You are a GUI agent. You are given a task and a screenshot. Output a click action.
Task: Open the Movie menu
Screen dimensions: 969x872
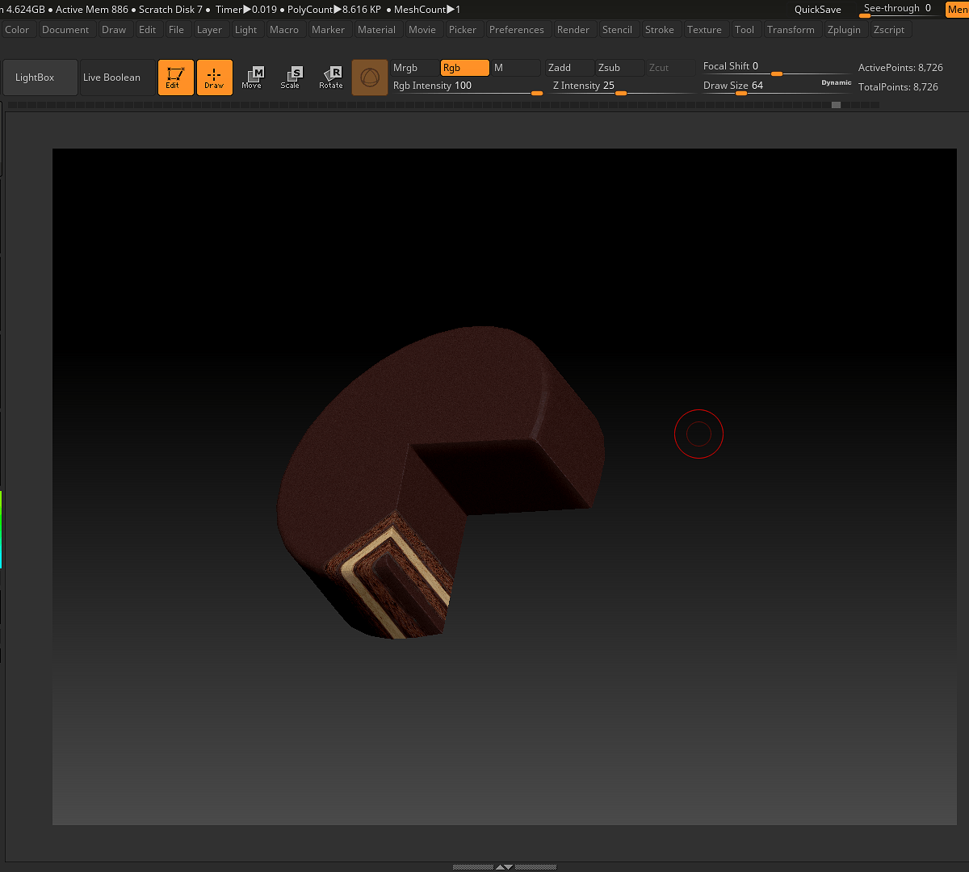coord(422,30)
